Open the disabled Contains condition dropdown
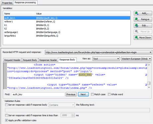Screen dimensions: 153x124 click(62, 105)
